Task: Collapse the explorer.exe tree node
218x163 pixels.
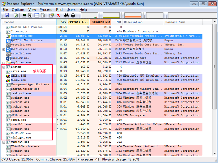Action: tap(4, 63)
